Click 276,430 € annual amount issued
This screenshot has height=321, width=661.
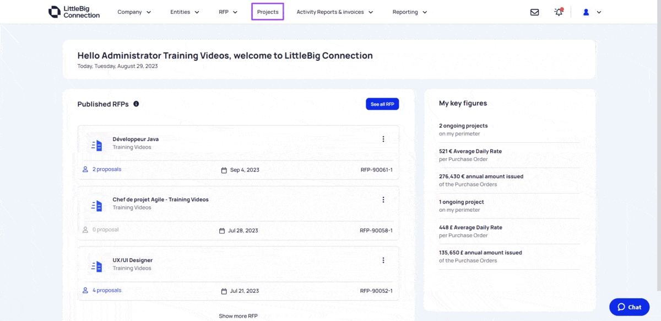pyautogui.click(x=481, y=176)
